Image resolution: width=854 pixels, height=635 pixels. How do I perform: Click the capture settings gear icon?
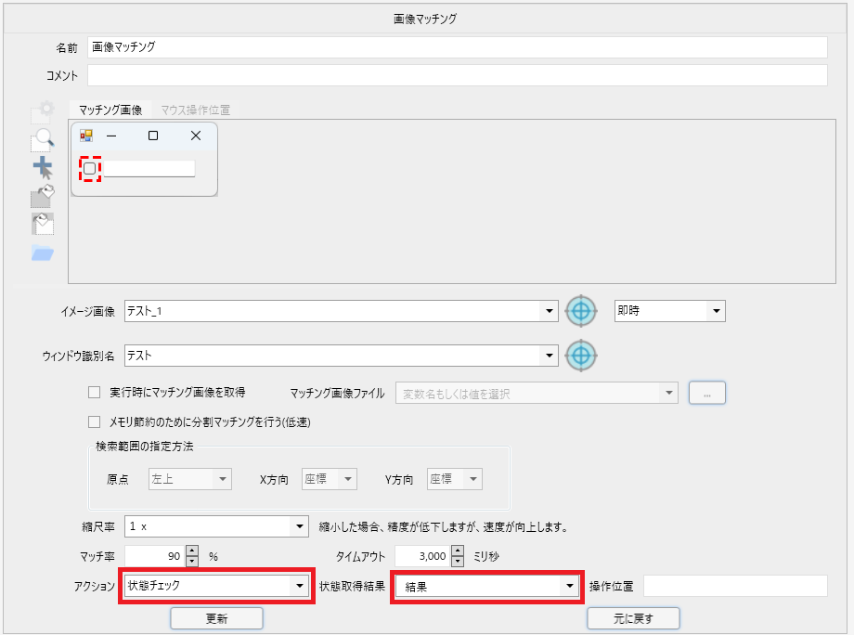coord(43,112)
